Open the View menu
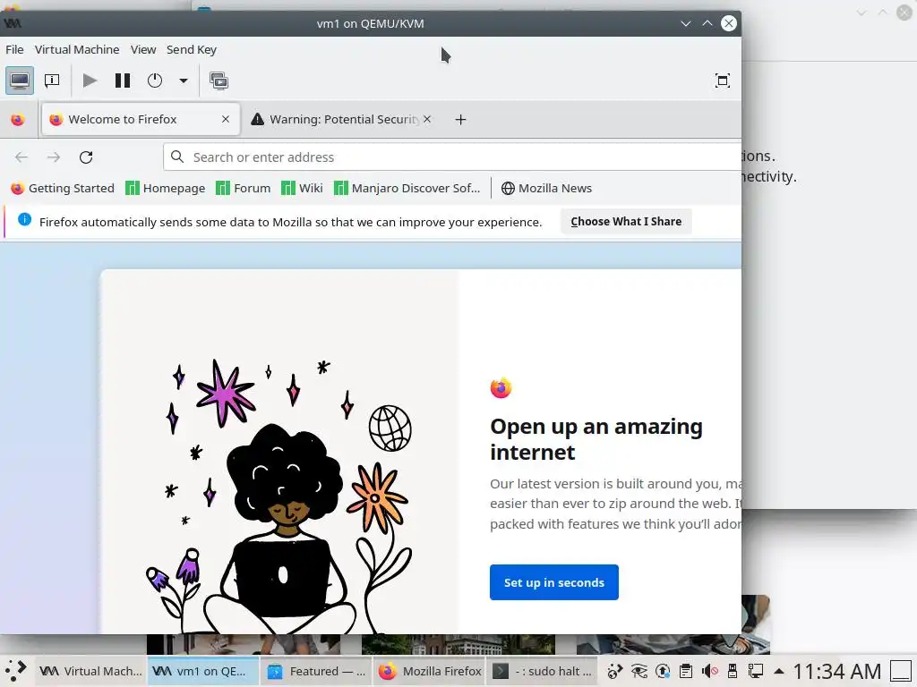The image size is (917, 687). [143, 50]
